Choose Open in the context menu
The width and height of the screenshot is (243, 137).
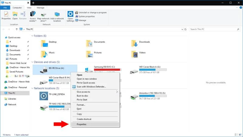click(79, 75)
